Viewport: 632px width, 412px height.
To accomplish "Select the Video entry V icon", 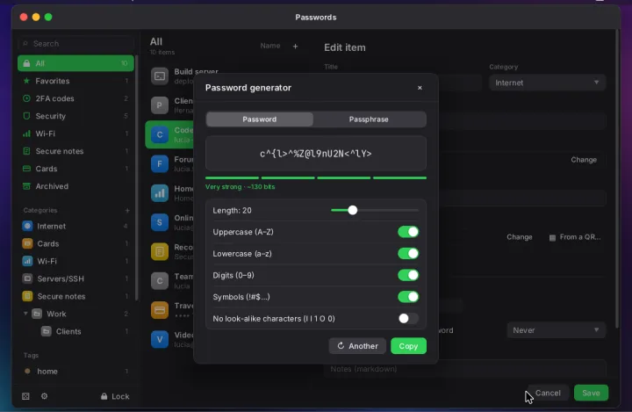I will [x=160, y=339].
